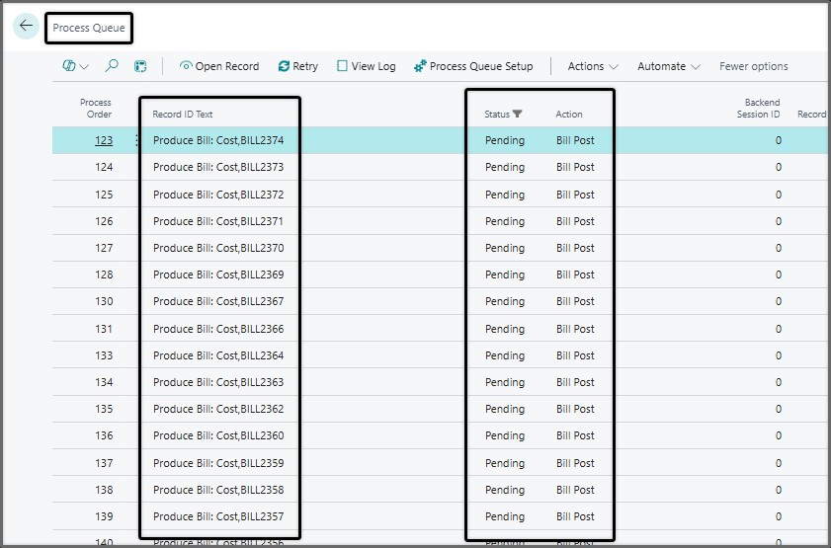
Task: Open Process Queue Setup
Action: (473, 66)
